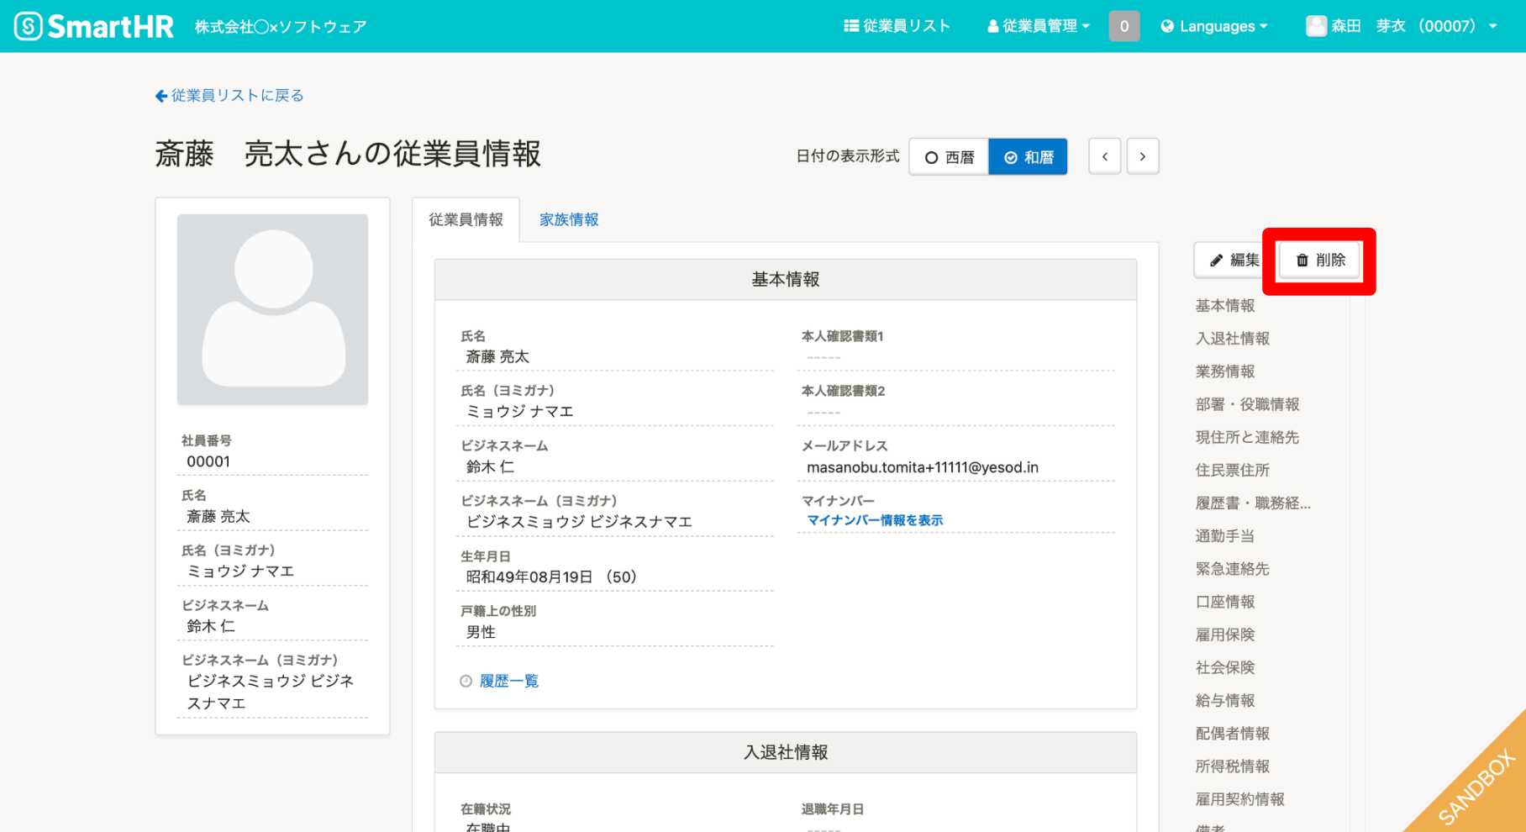Select the 従業員情報 tab

coord(466,219)
